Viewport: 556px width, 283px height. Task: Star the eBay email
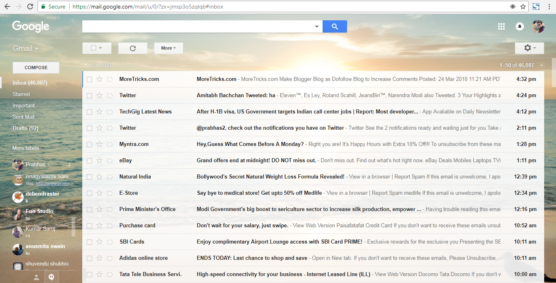coord(99,161)
